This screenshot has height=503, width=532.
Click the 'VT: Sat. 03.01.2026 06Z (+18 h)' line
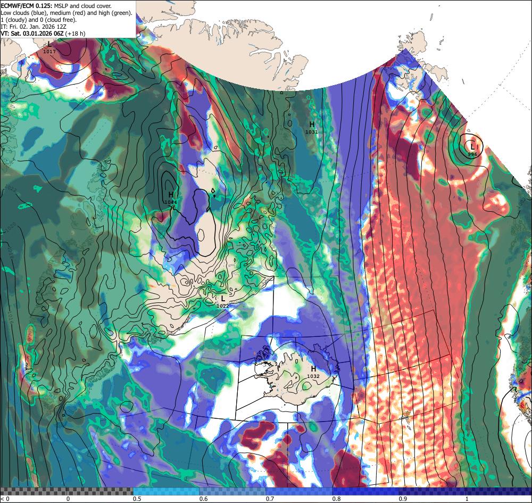tap(43, 34)
